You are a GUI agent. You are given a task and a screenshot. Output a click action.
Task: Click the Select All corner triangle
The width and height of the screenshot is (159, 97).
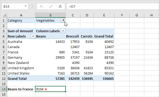(4, 15)
